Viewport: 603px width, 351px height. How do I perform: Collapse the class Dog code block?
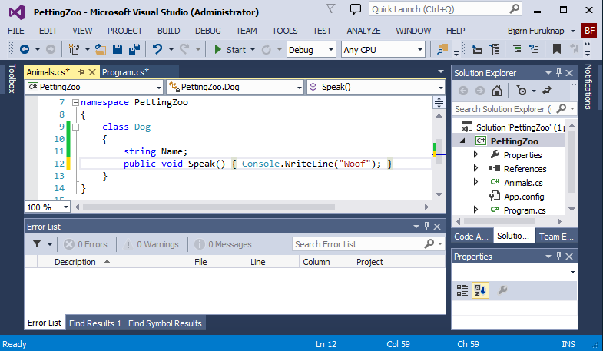pos(75,127)
